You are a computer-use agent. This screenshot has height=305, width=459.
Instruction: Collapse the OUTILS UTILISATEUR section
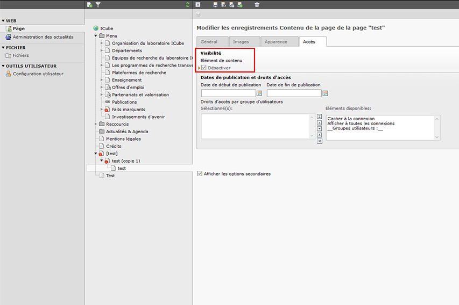click(3, 66)
